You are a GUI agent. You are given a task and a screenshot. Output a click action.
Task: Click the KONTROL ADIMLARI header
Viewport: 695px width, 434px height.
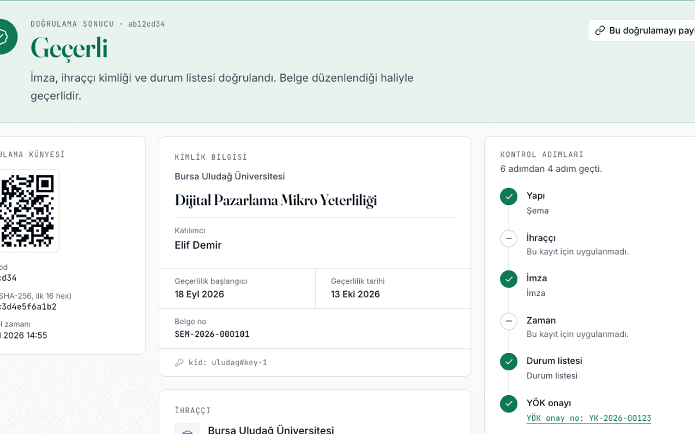[x=542, y=155]
